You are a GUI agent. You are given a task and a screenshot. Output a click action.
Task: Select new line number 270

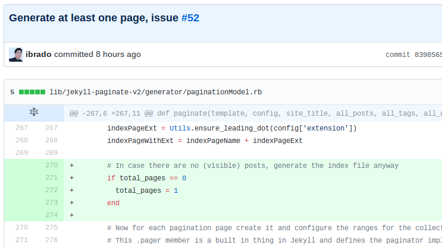coord(51,166)
